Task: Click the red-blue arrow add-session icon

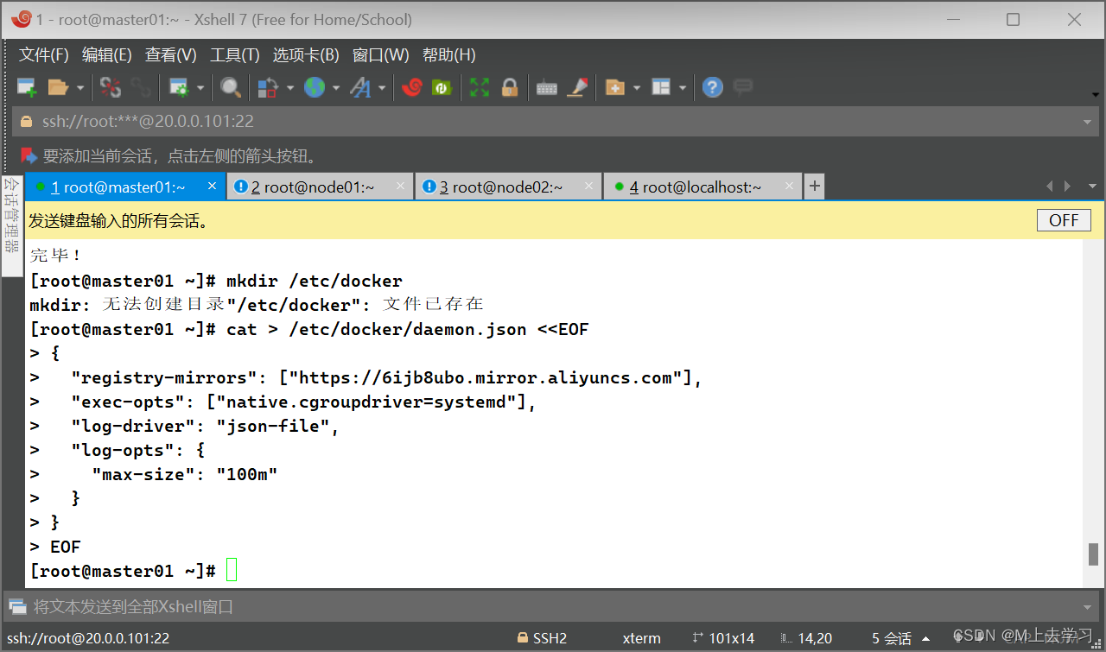Action: 29,156
